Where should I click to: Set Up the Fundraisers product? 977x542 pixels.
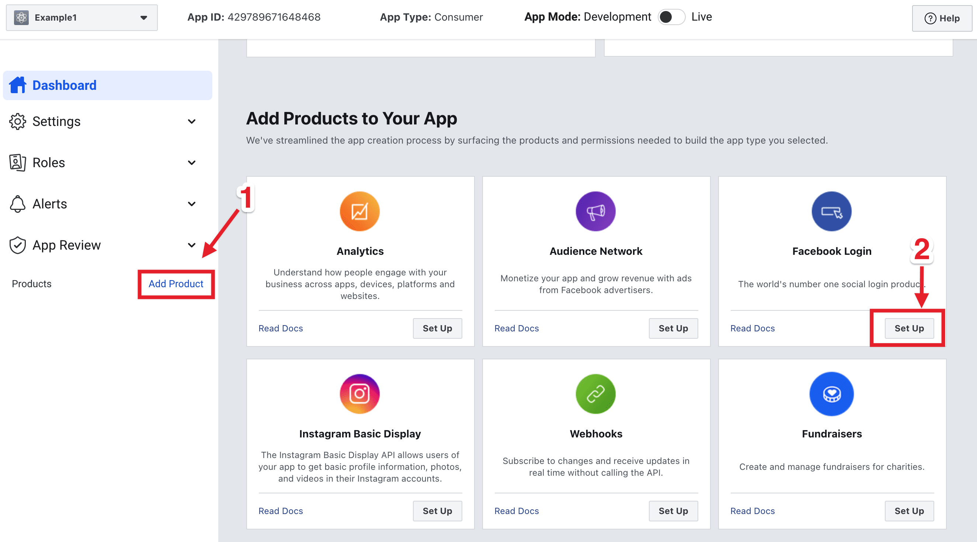point(909,511)
